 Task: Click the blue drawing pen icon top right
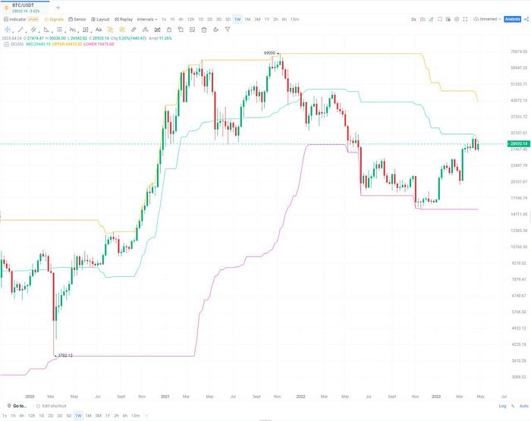coord(431,19)
